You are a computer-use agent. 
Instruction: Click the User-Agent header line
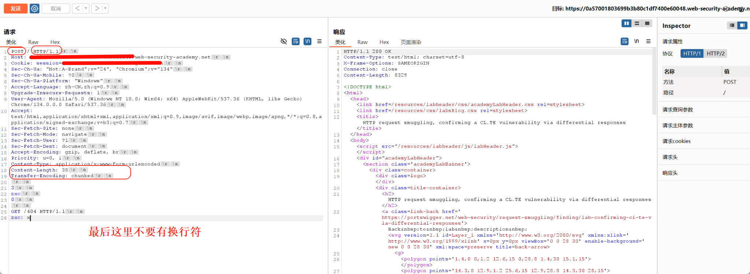tap(156, 102)
